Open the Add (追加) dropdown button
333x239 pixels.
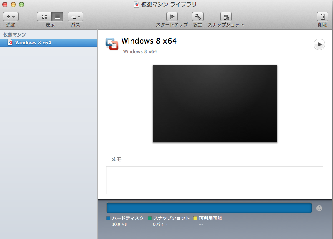click(11, 17)
